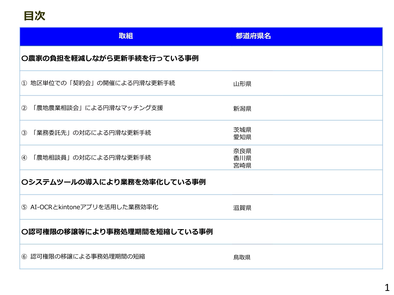Image resolution: width=394 pixels, height=295 pixels.
Task: Click the section heading 認可権限の移譲等により事務処理期間を短縮している事例
Action: tap(117, 232)
